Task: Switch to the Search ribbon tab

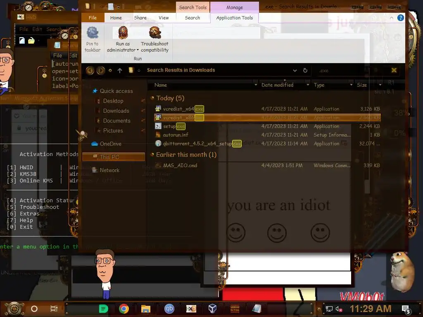Action: (192, 18)
